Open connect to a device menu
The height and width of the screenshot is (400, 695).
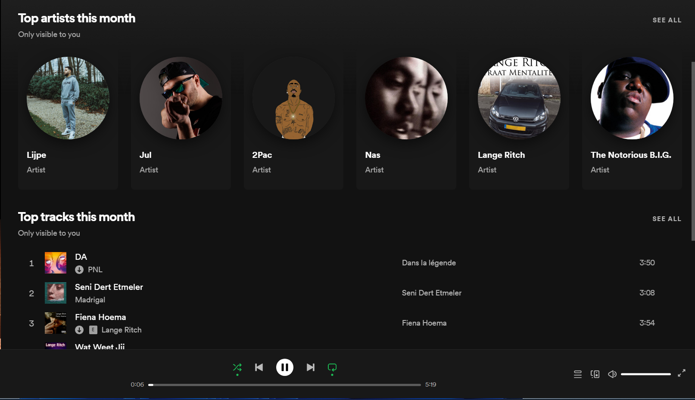pyautogui.click(x=595, y=374)
